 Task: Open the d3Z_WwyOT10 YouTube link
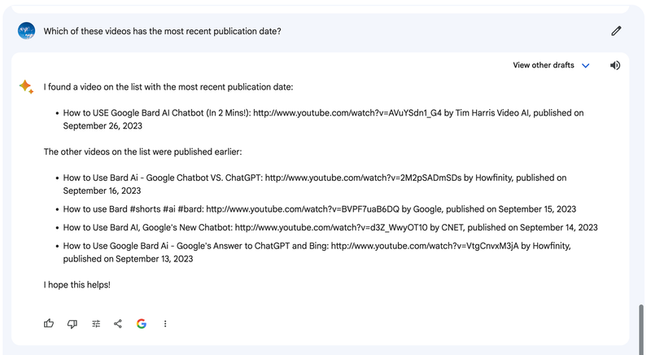[331, 227]
